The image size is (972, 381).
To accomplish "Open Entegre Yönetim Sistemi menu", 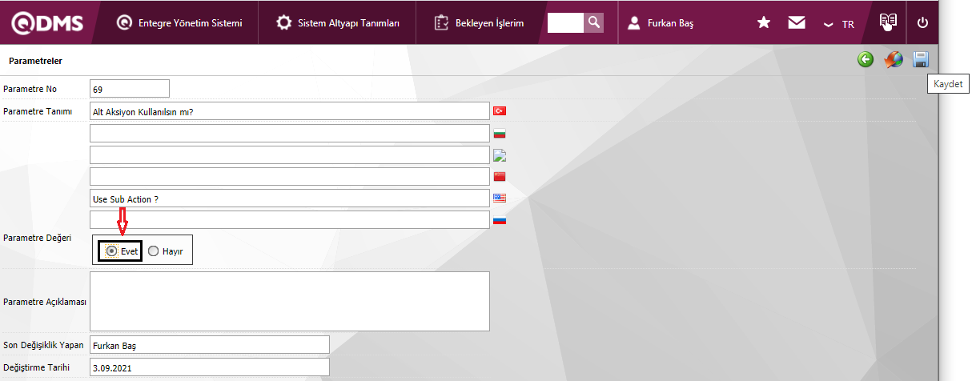I will pos(179,23).
